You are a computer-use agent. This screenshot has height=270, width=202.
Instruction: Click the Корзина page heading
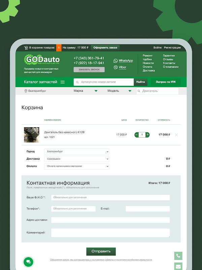(x=32, y=108)
